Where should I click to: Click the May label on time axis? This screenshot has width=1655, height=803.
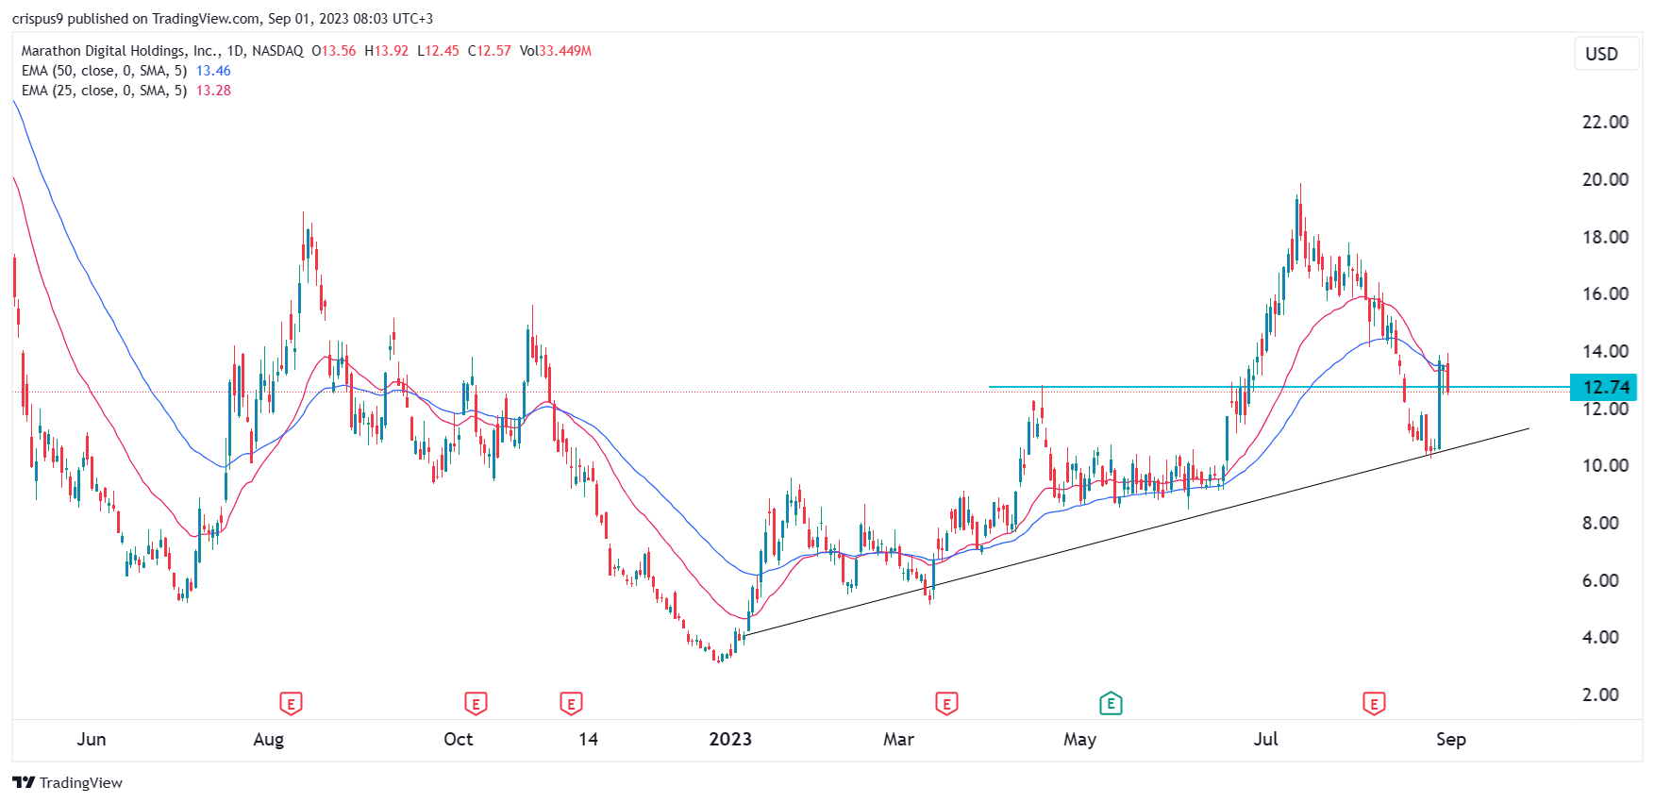coord(1079,739)
